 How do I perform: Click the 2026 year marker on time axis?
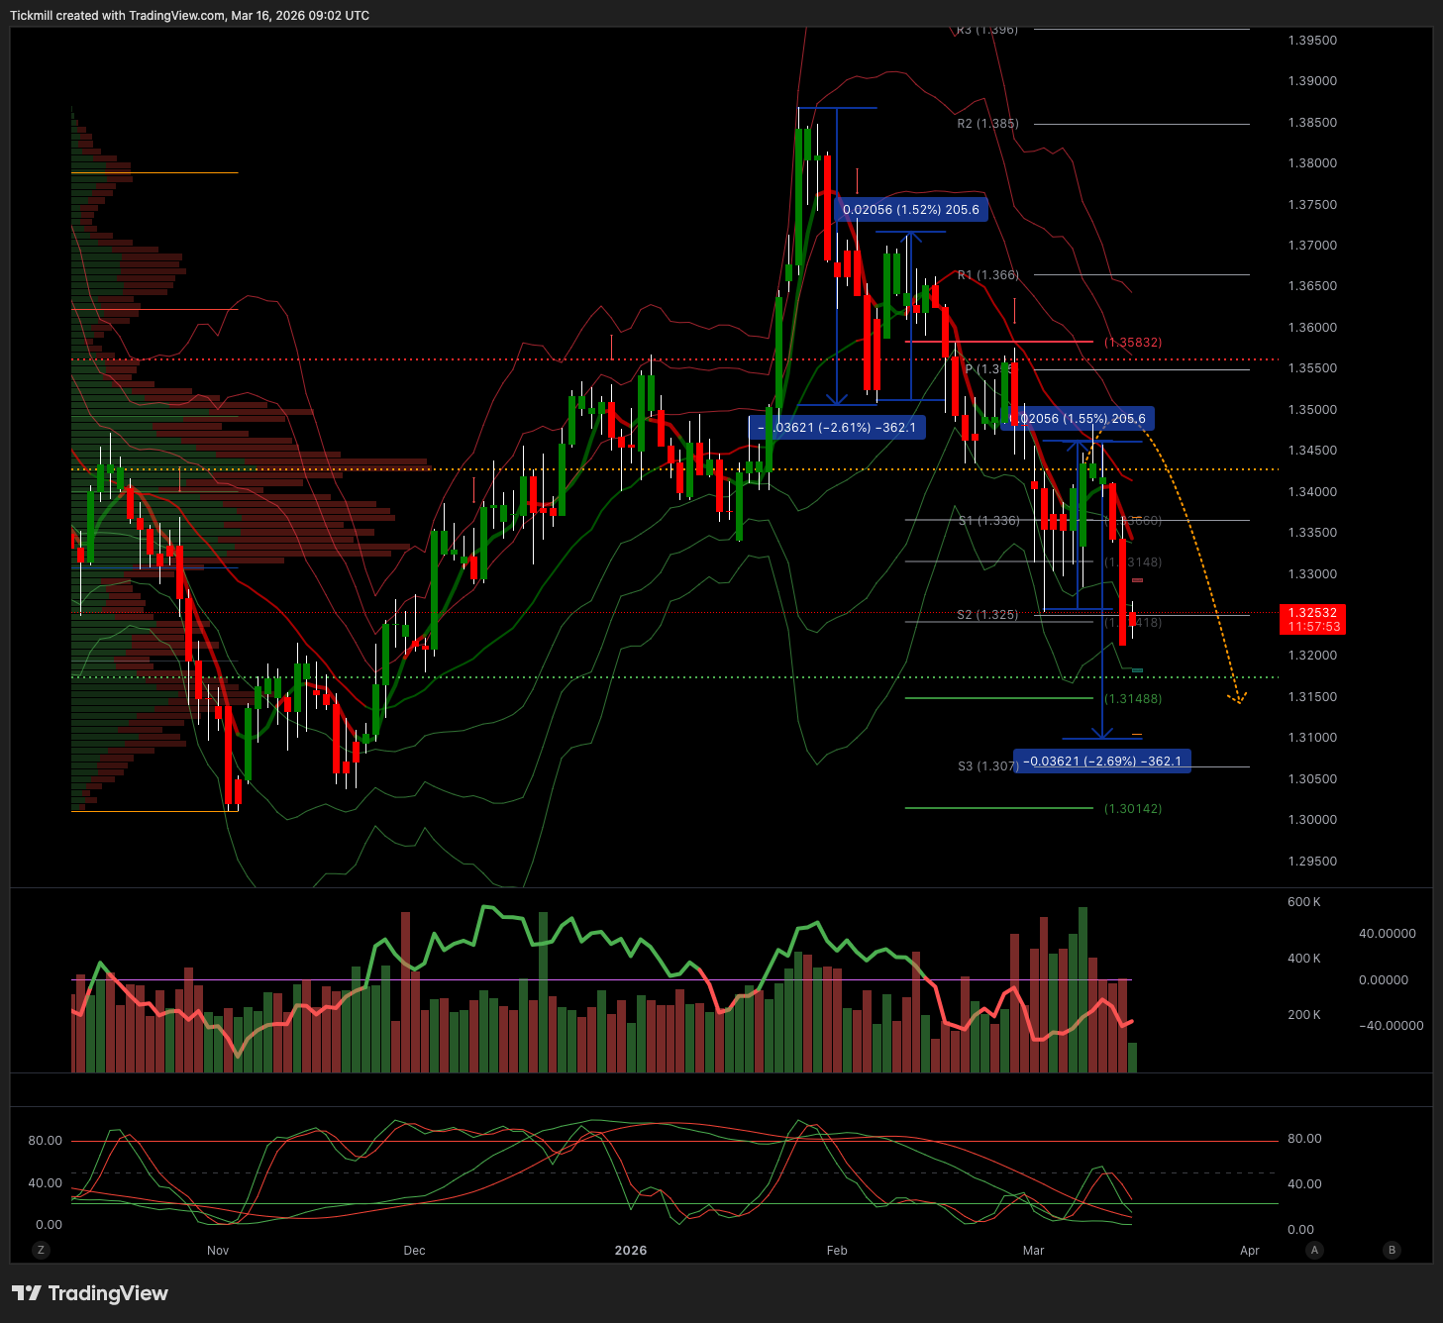point(630,1251)
